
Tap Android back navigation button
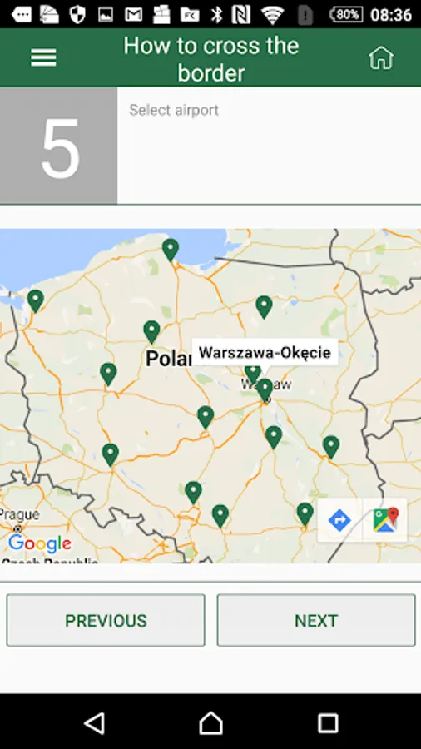click(x=95, y=723)
